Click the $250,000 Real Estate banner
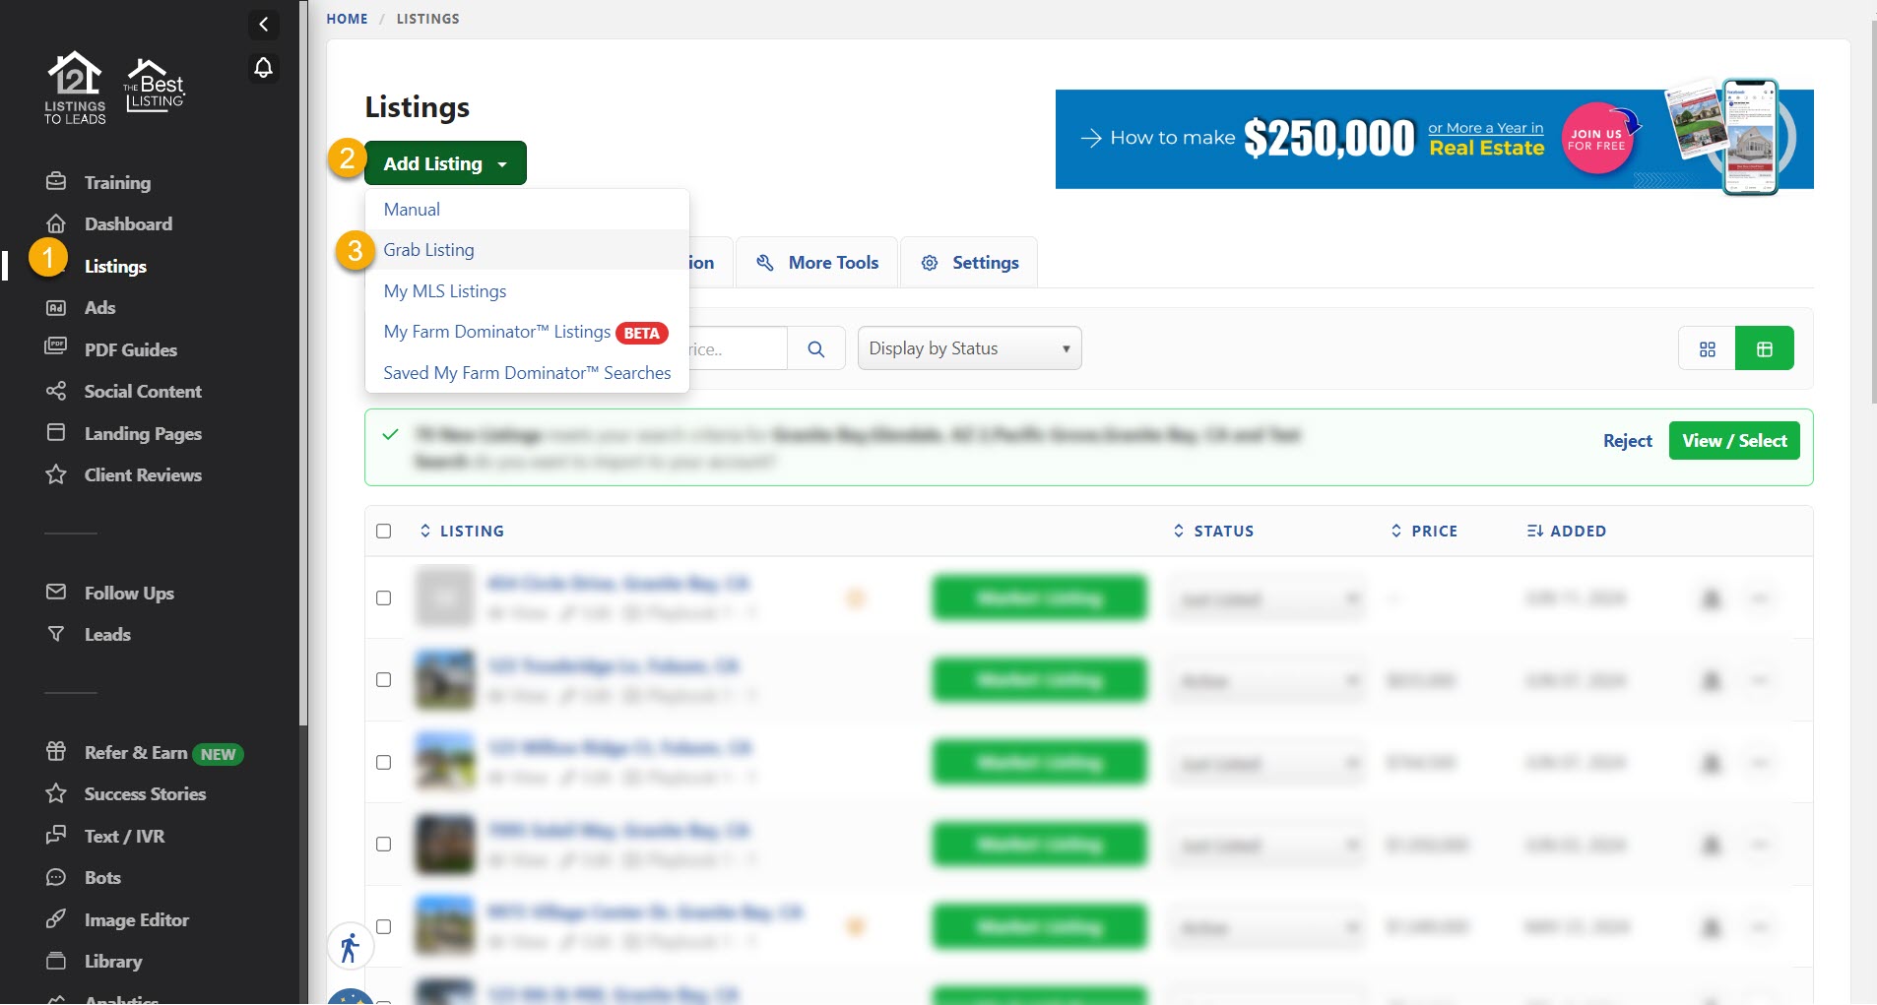1877x1005 pixels. click(x=1434, y=139)
